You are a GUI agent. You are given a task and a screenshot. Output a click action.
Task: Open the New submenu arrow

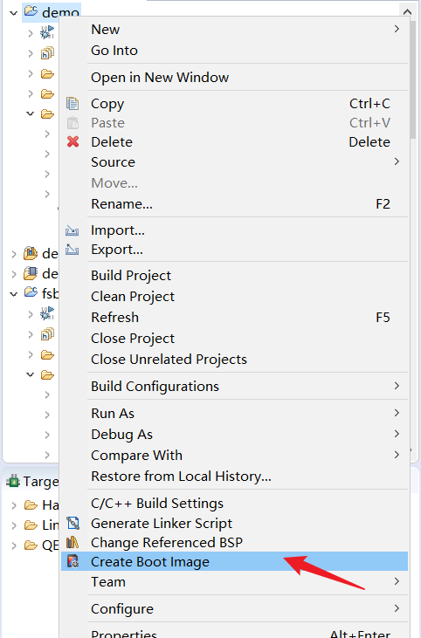pos(397,29)
